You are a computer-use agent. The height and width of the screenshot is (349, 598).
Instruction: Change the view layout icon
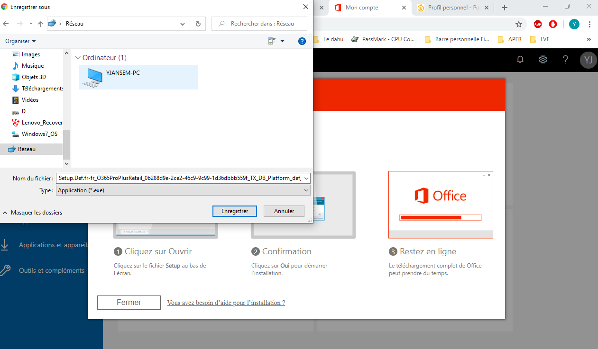pos(272,41)
